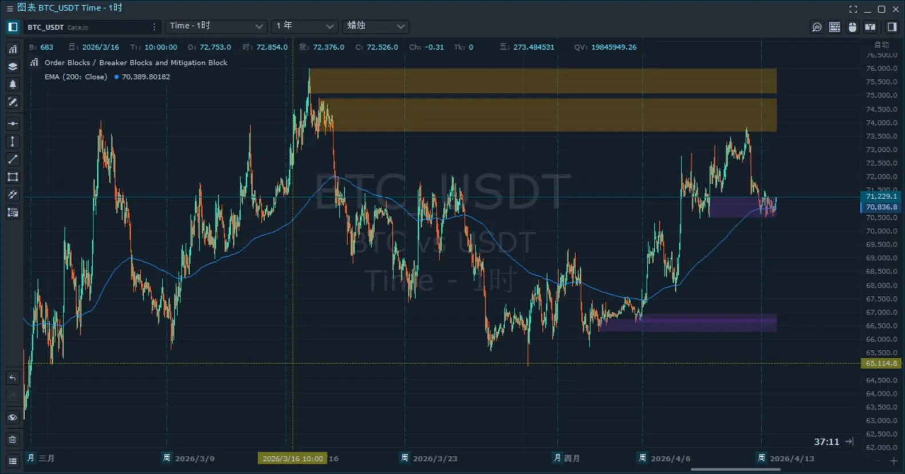Click the list panel tool in left sidebar

pos(13,212)
